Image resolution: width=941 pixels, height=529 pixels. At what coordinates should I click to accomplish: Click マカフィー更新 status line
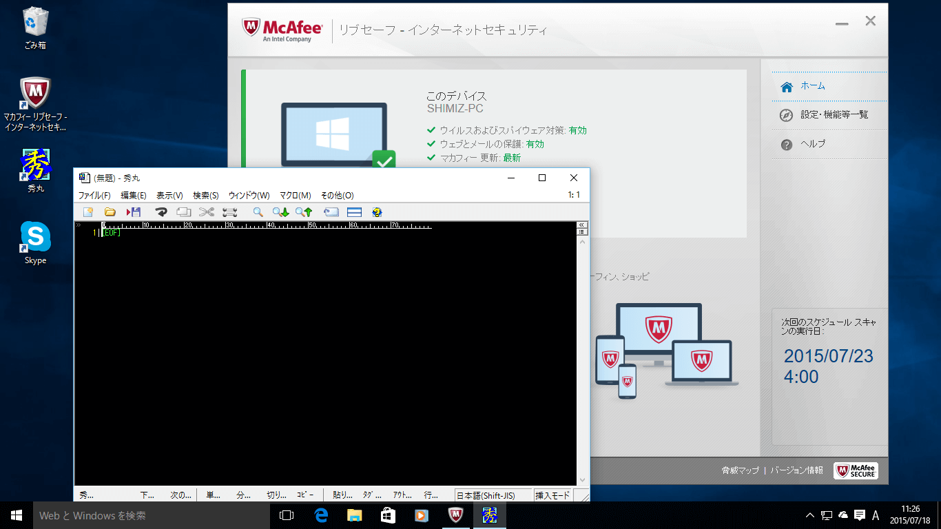click(x=474, y=158)
